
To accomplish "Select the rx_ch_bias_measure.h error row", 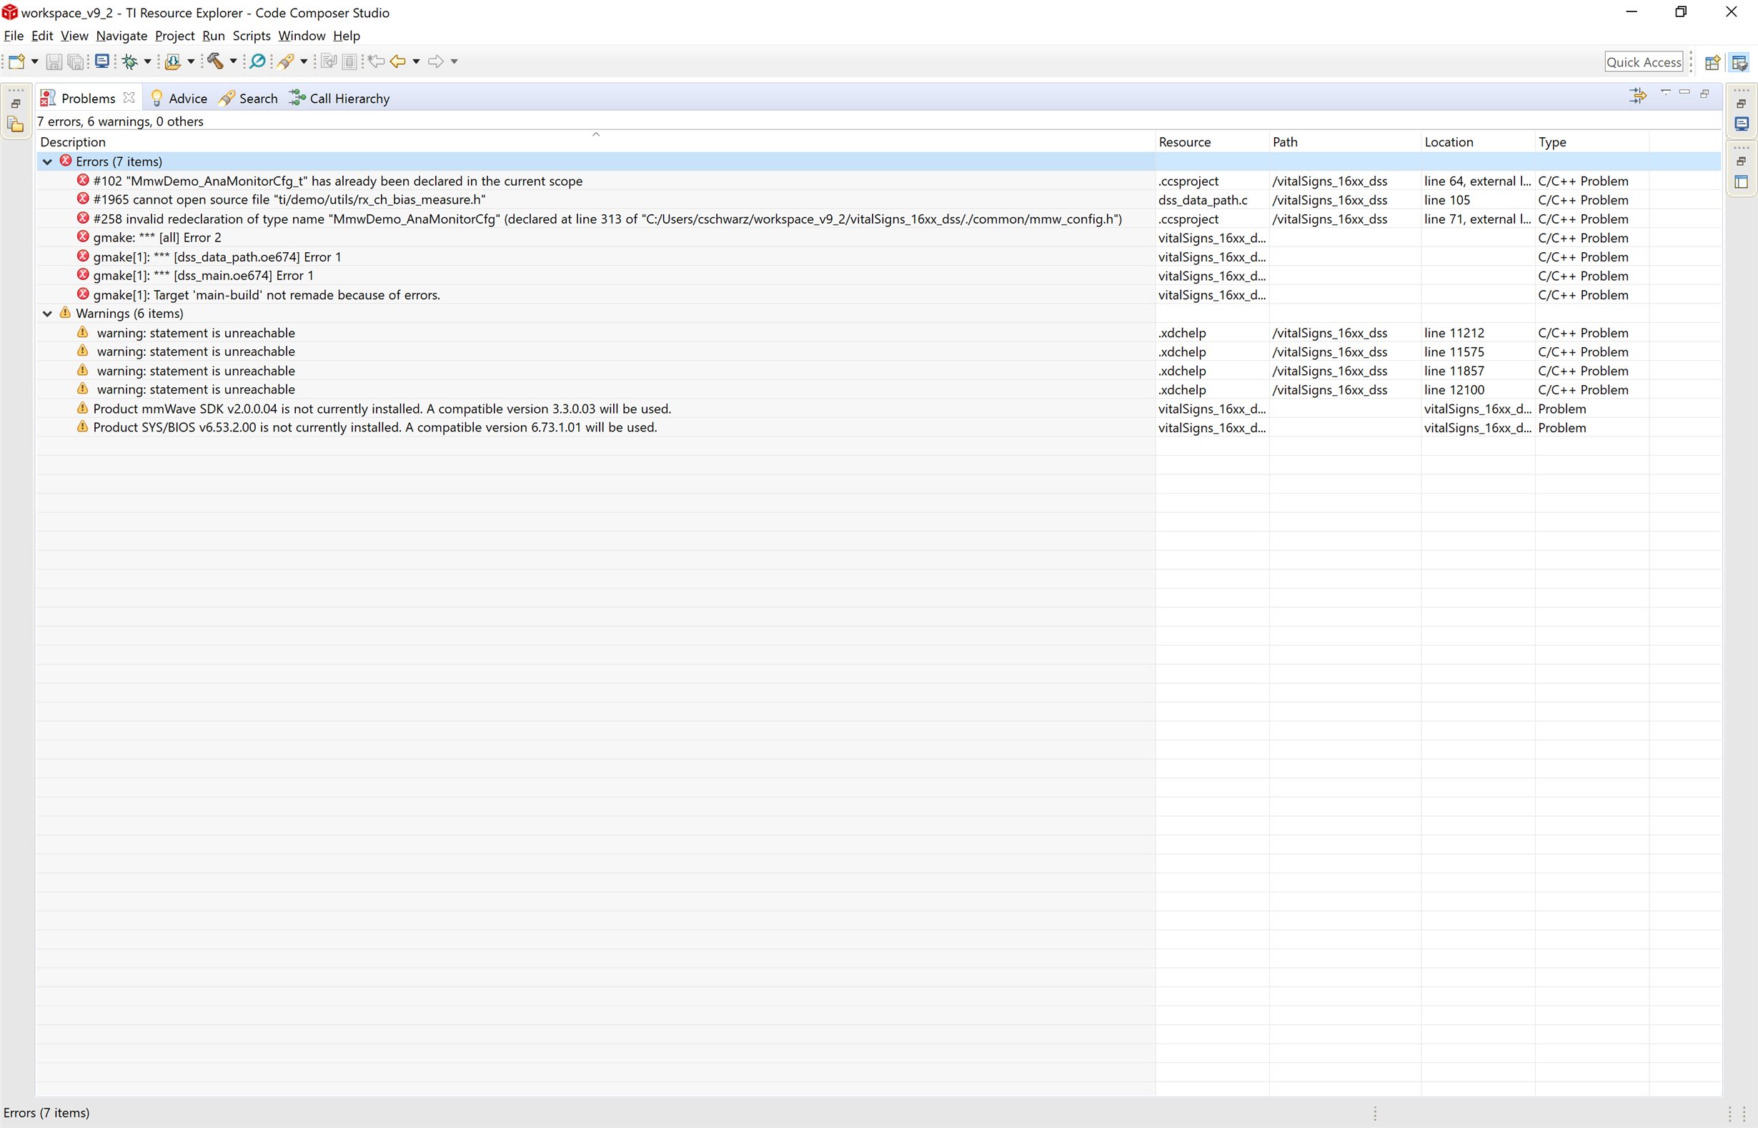I will click(x=289, y=200).
